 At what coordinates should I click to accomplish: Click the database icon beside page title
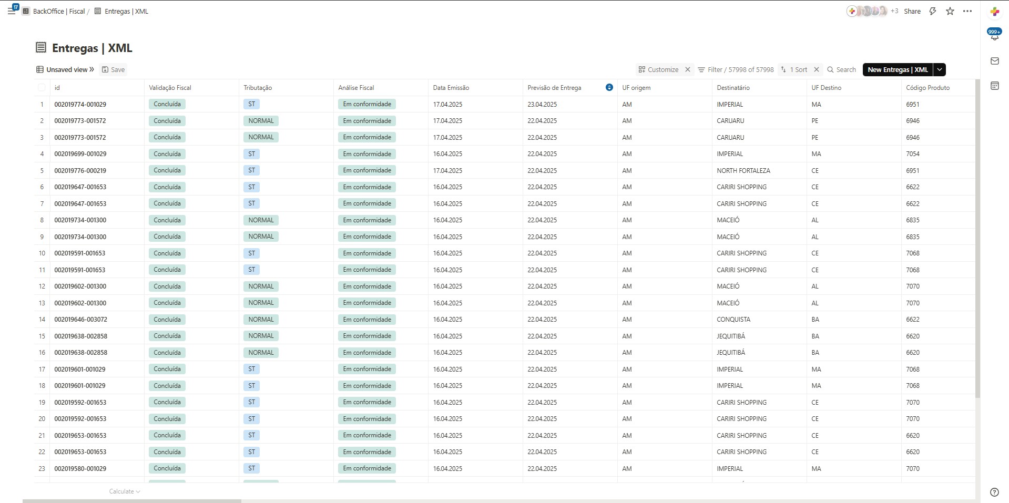coord(41,48)
